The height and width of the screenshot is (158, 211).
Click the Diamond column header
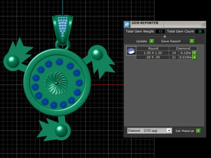183,48
